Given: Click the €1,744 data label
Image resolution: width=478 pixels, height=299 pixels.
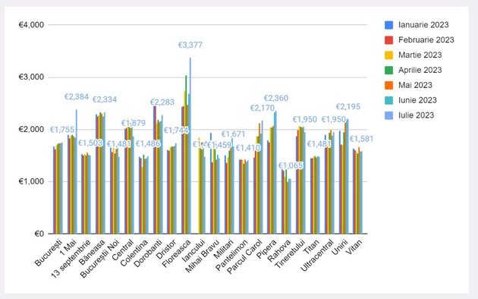Looking at the screenshot, I should [176, 131].
